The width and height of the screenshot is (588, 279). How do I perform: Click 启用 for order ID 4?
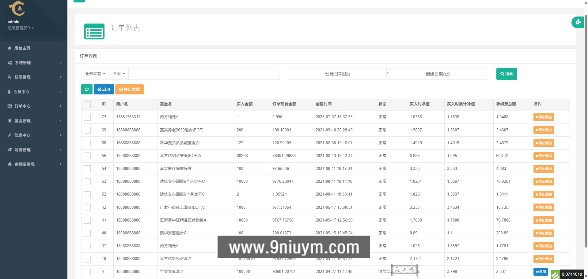coord(541,271)
